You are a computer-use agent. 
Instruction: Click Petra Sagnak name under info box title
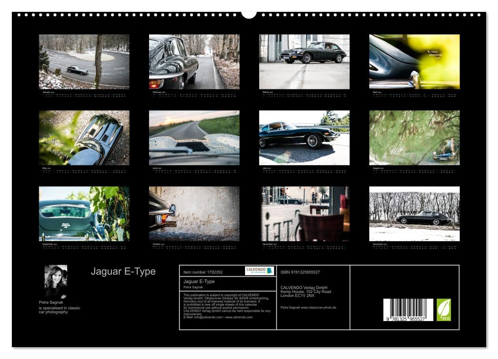coord(193,287)
